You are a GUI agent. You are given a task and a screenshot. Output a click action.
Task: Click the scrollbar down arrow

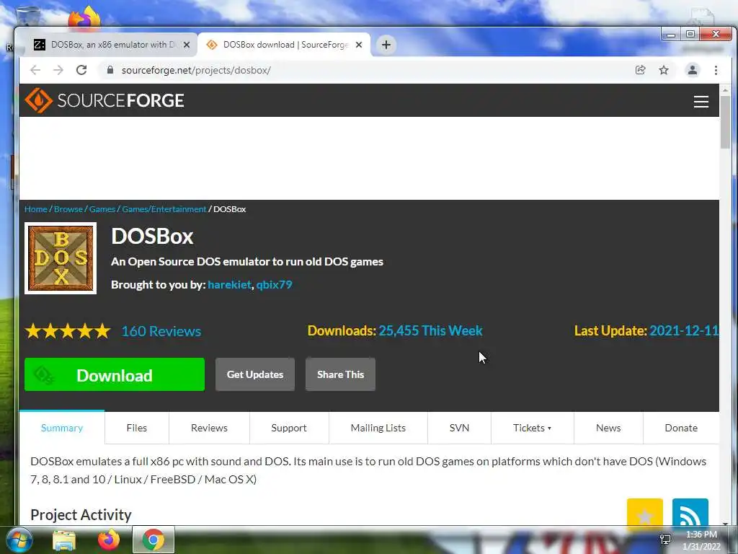[725, 523]
